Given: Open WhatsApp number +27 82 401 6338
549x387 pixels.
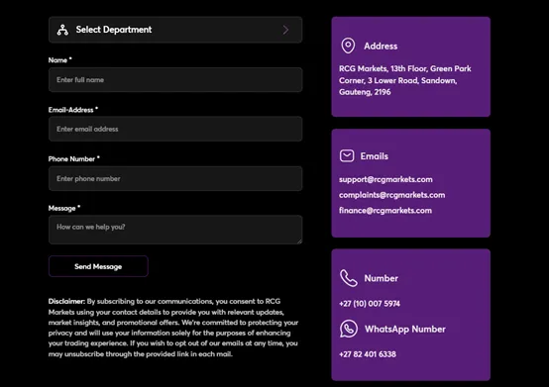Looking at the screenshot, I should pos(368,354).
